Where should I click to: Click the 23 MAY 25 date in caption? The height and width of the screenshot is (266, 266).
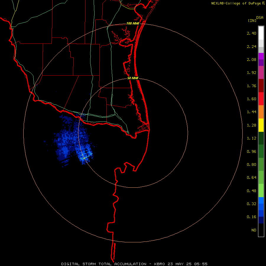(180, 264)
